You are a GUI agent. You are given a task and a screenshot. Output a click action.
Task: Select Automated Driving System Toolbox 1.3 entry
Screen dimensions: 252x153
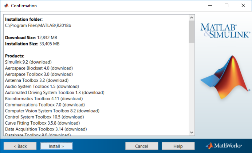55,93
